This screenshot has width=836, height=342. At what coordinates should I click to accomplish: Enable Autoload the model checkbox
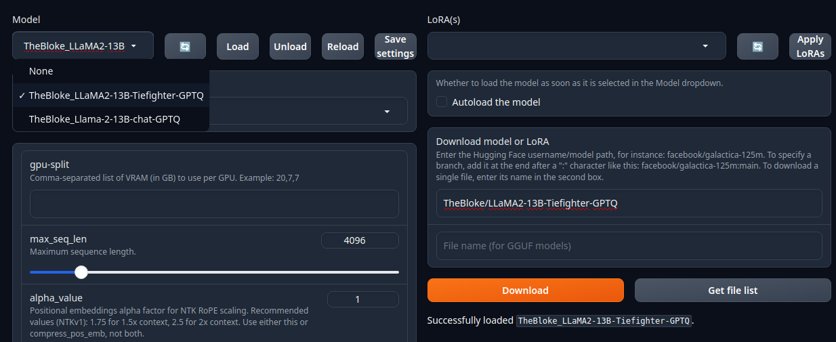coord(442,102)
